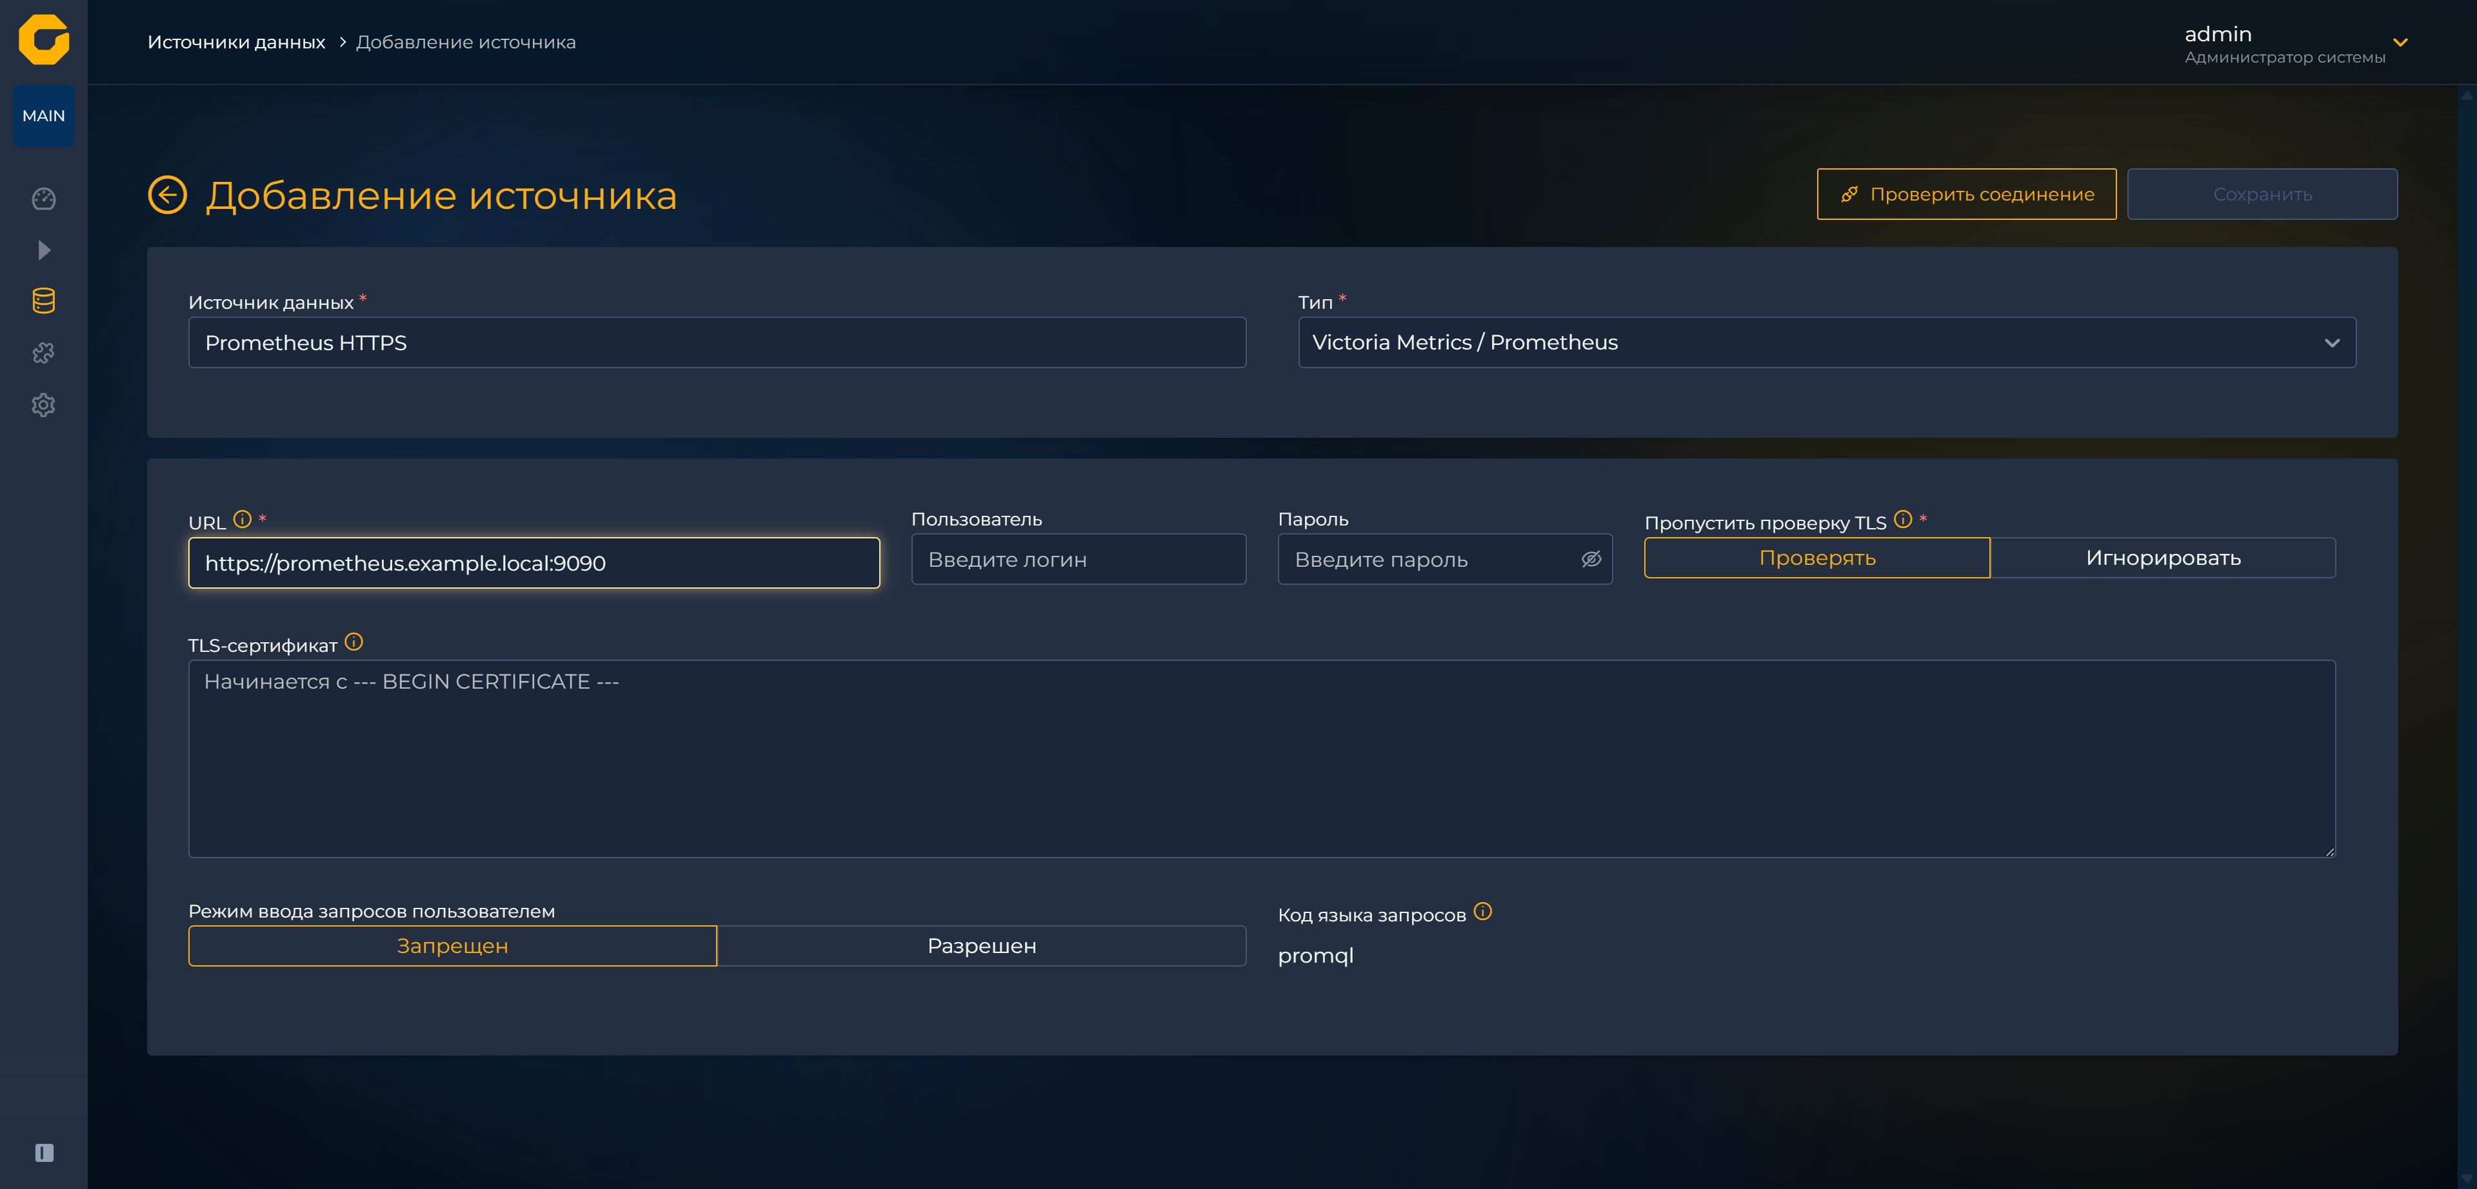The height and width of the screenshot is (1189, 2477).
Task: Click Проверить соединение button
Action: click(x=1966, y=194)
